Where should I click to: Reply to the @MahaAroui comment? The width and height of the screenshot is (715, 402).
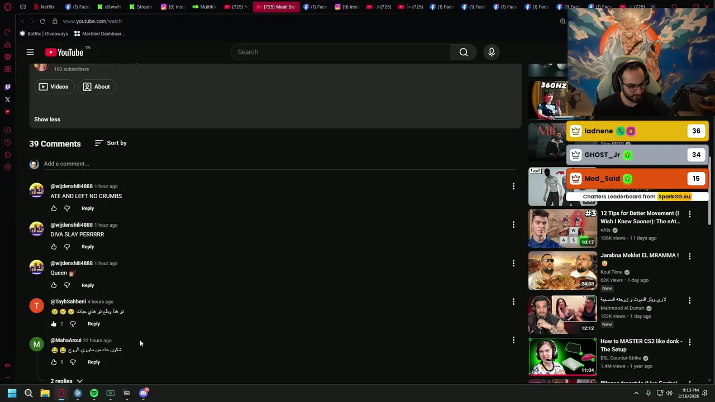[x=94, y=362]
